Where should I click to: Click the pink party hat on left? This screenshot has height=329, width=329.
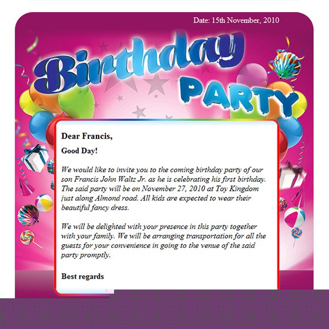point(26,187)
